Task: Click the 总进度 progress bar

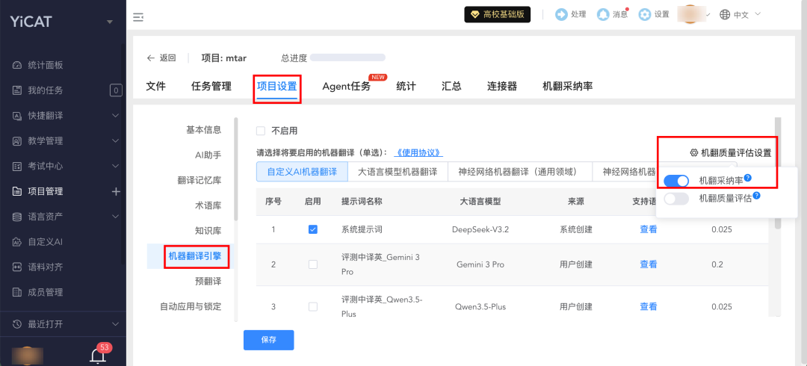Action: pyautogui.click(x=347, y=58)
